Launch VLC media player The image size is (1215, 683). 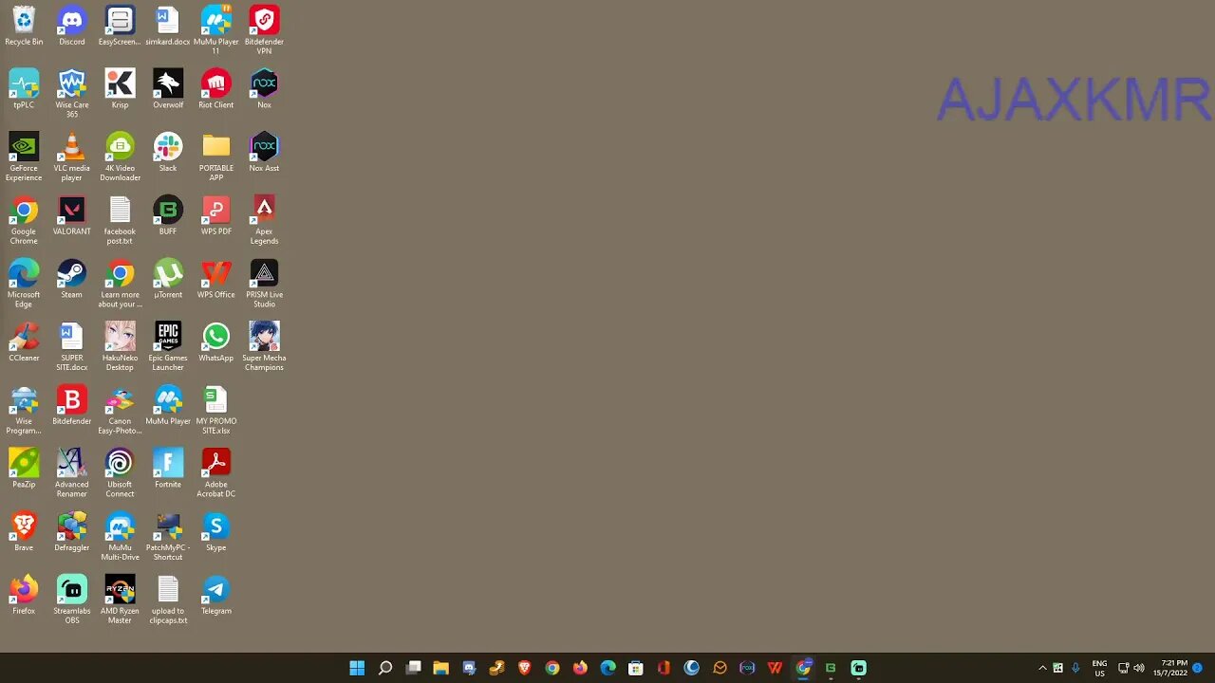click(x=71, y=157)
